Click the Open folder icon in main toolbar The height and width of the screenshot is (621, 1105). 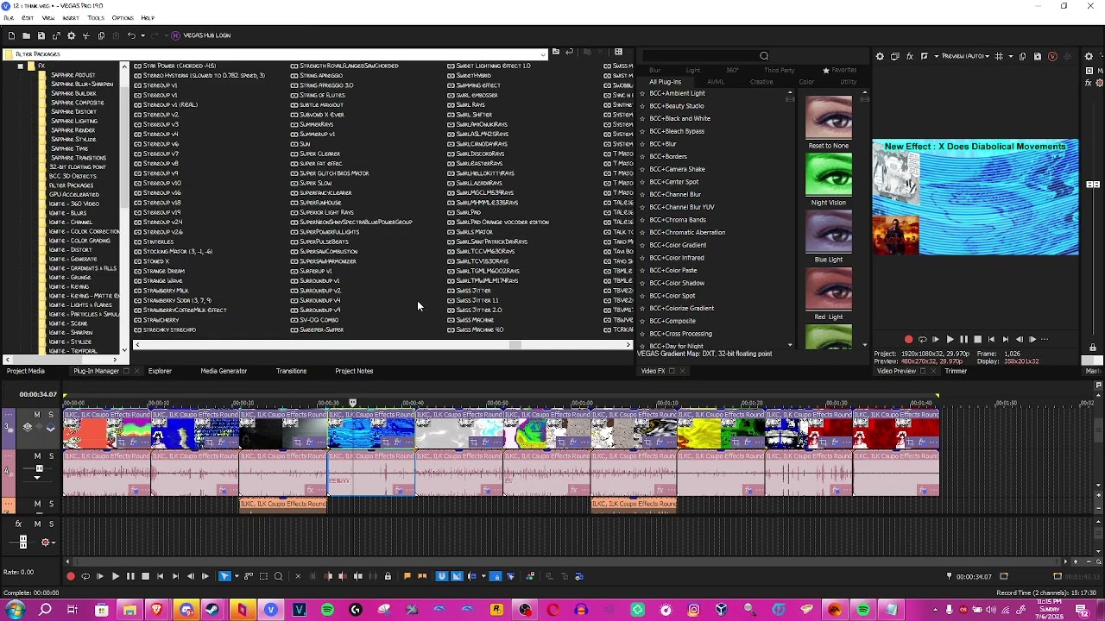(26, 35)
